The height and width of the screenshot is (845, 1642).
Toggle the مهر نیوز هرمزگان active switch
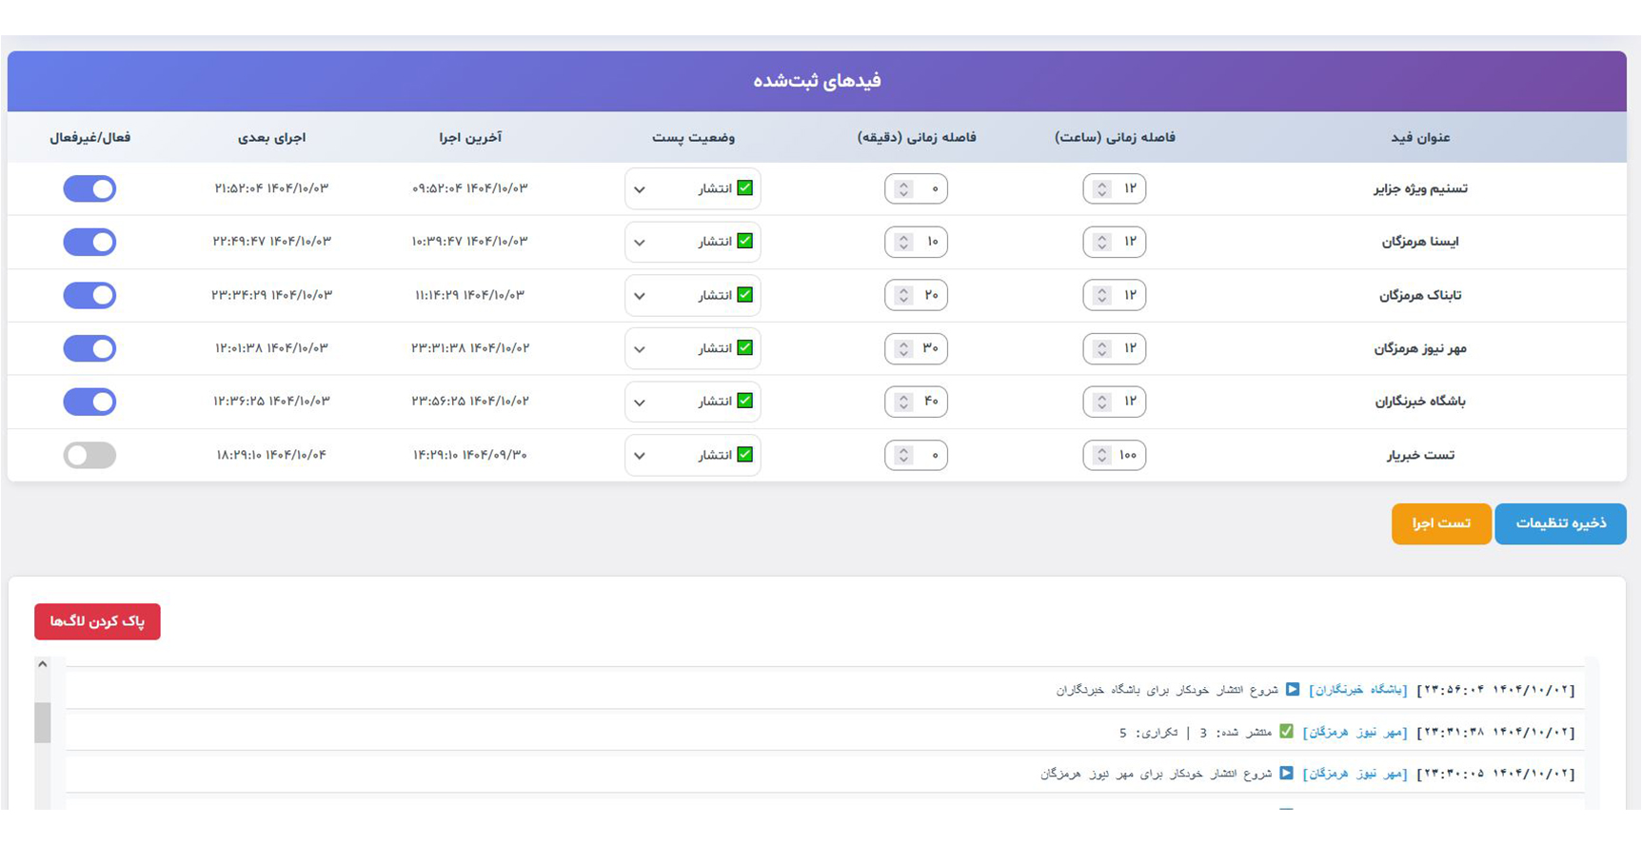click(x=89, y=348)
